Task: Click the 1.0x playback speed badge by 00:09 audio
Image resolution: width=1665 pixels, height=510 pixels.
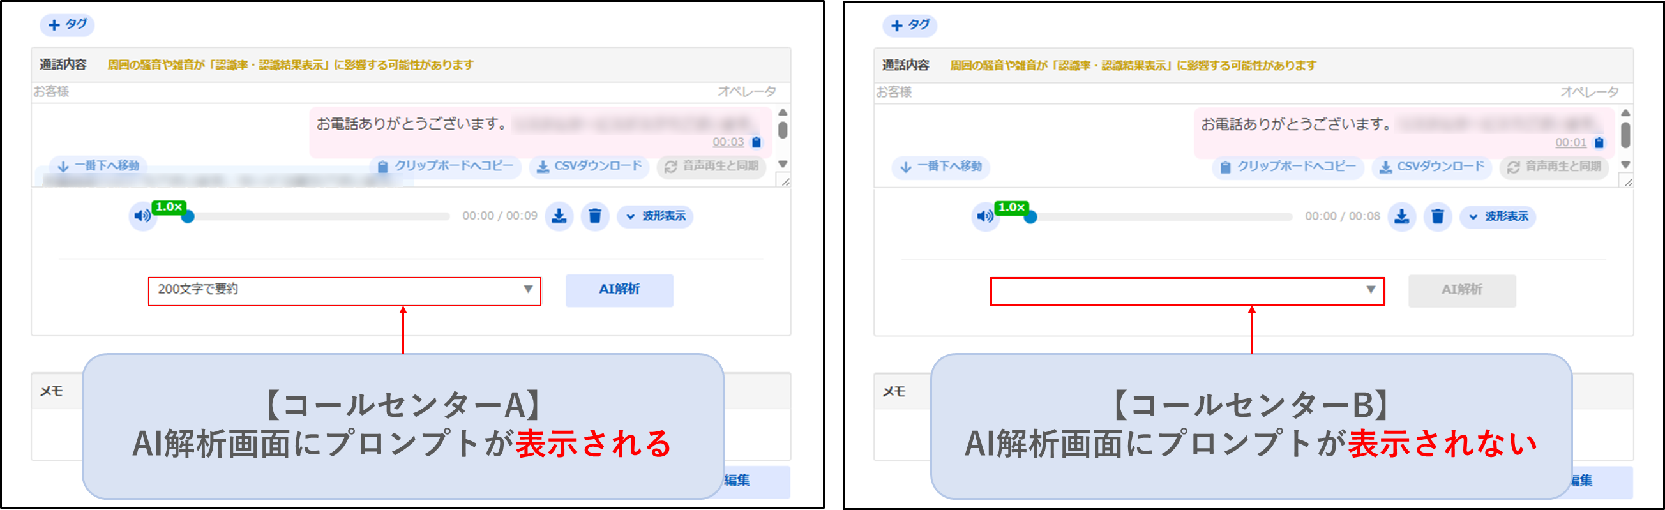Action: tap(169, 207)
